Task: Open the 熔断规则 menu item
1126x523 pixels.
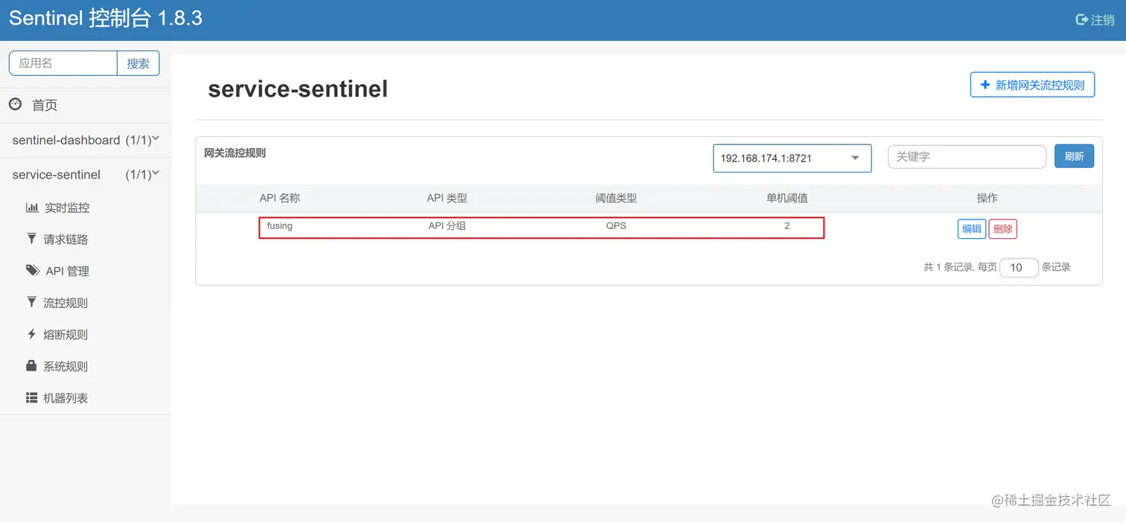Action: [x=66, y=335]
